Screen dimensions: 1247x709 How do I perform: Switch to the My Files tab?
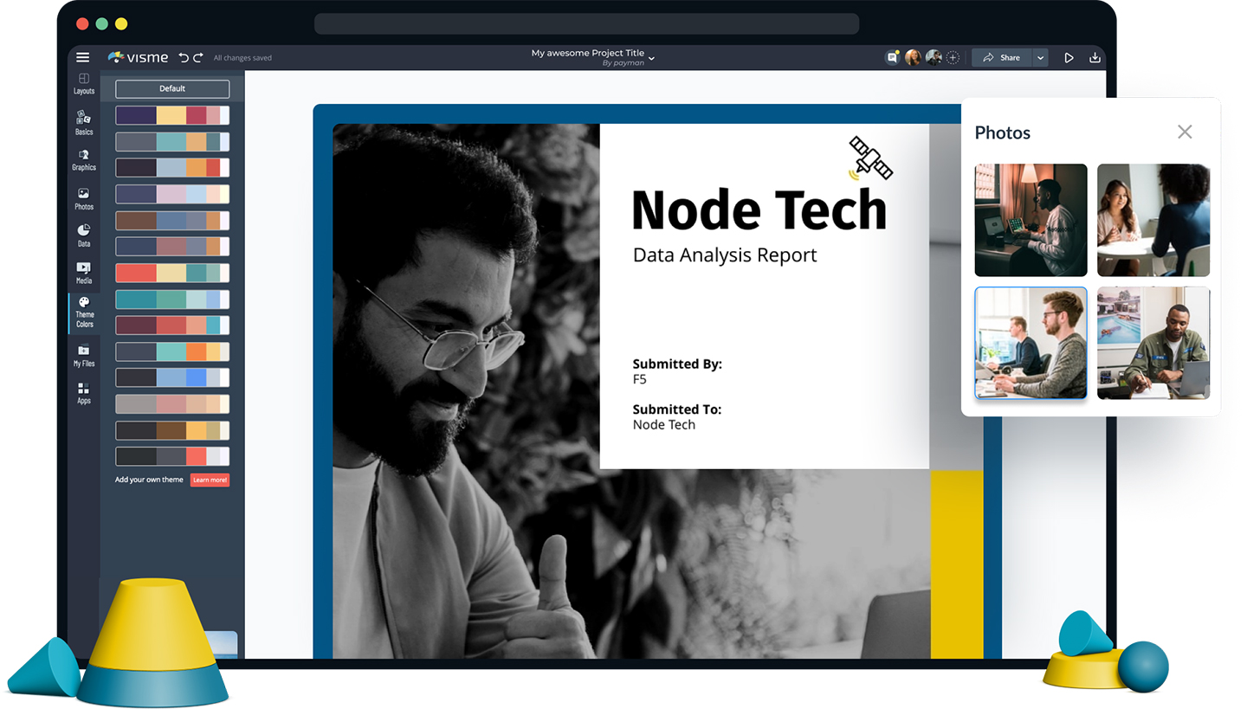(84, 356)
